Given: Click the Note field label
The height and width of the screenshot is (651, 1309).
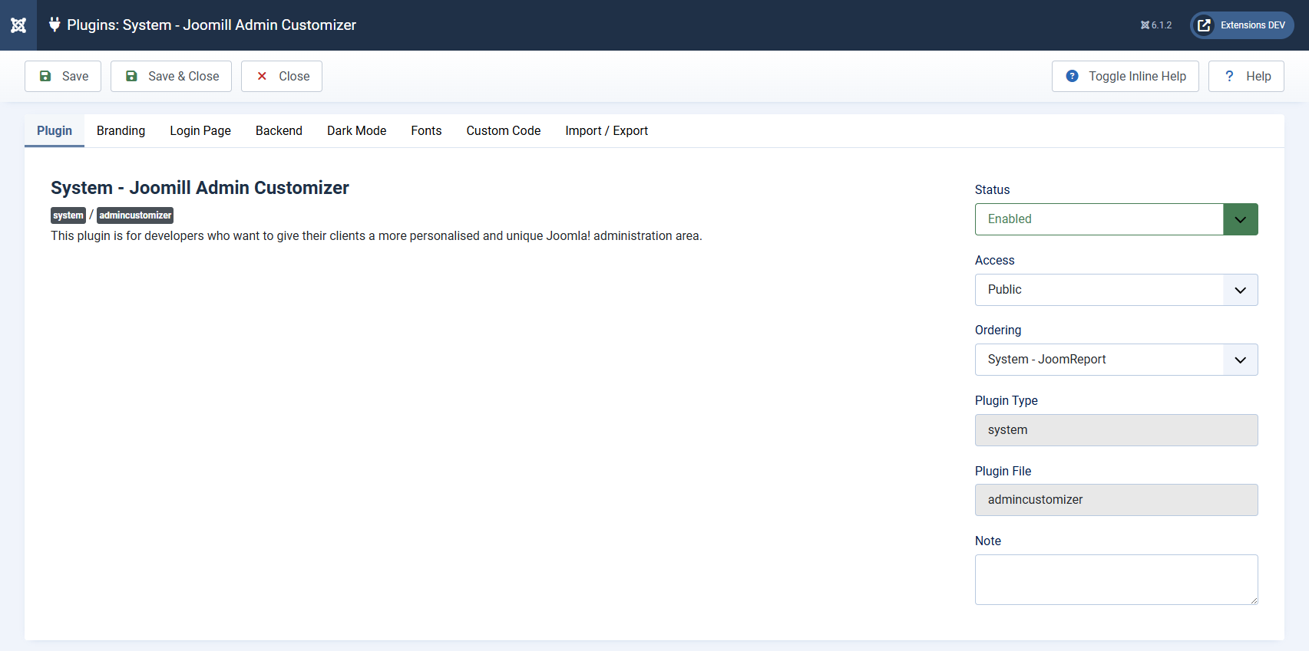Looking at the screenshot, I should pyautogui.click(x=987, y=541).
